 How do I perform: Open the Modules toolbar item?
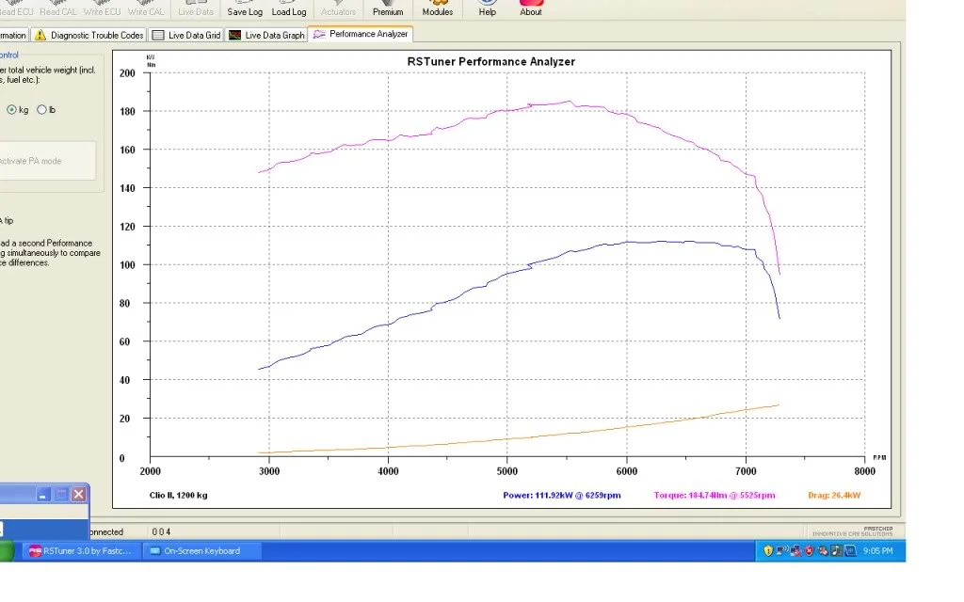pyautogui.click(x=437, y=8)
